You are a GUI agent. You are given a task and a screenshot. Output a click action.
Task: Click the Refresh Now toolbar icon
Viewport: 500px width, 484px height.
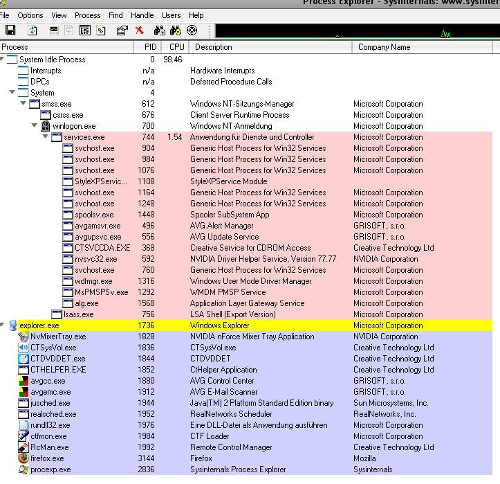point(33,30)
